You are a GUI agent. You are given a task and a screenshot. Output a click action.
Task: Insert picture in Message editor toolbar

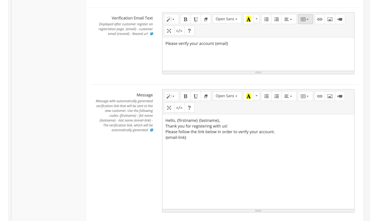click(330, 96)
